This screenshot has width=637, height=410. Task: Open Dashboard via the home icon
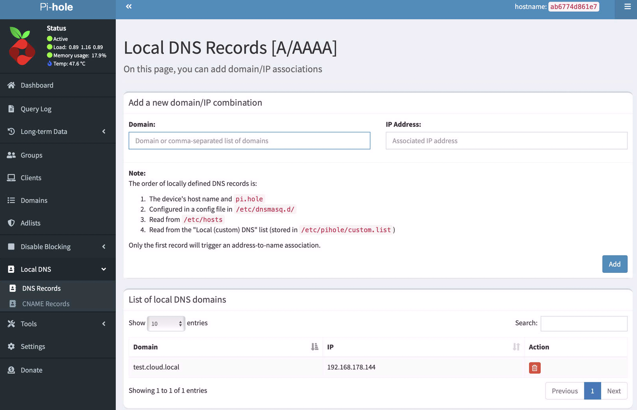tap(11, 85)
